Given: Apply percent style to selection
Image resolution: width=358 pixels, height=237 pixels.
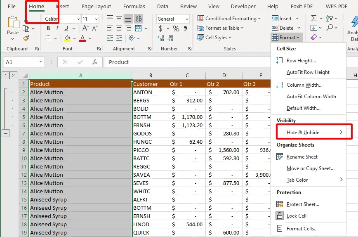Looking at the screenshot, I should pyautogui.click(x=176, y=28).
